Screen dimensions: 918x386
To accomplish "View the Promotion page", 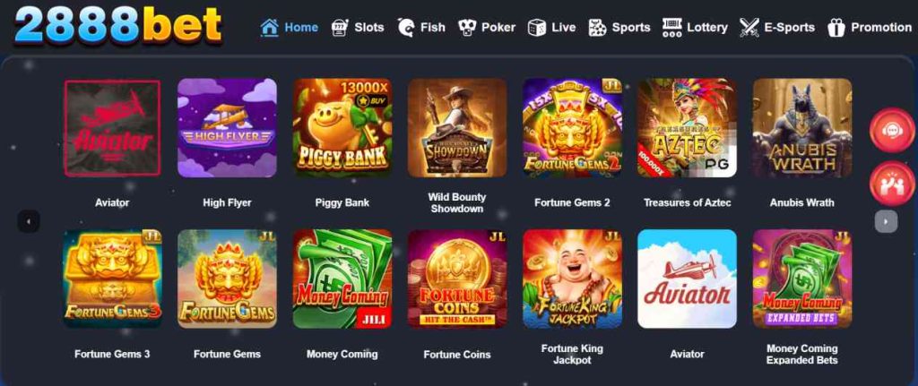I will [870, 28].
